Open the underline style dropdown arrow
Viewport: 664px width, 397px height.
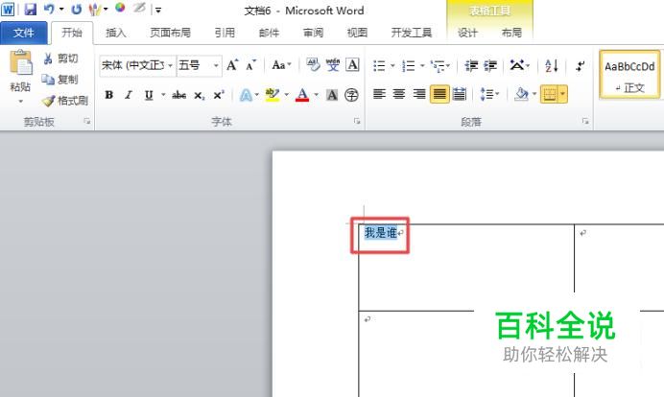coord(163,95)
